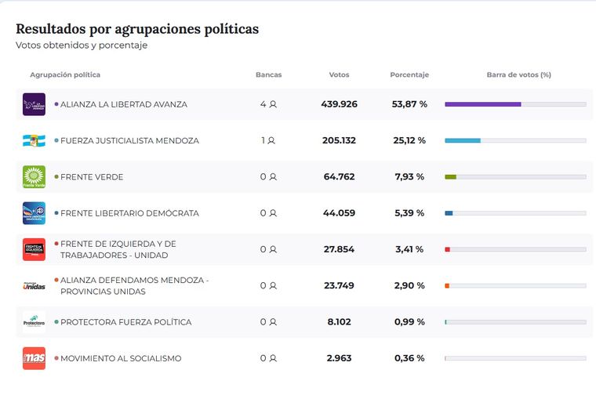Click the Frente Libertario Demócrata logo
The width and height of the screenshot is (596, 406).
pos(34,213)
